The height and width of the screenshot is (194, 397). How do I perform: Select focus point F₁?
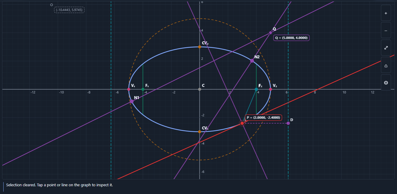tap(143, 89)
